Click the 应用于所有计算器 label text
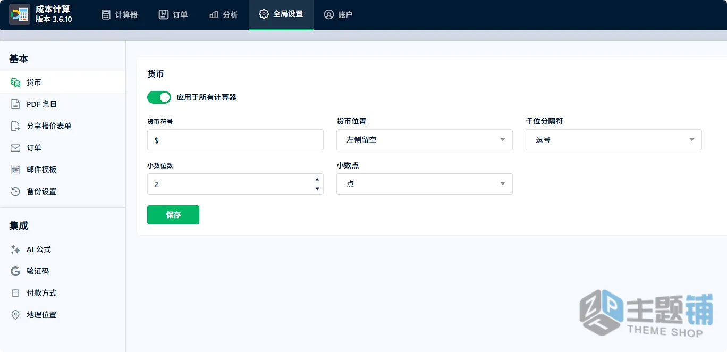Viewport: 727px width, 352px height. click(x=206, y=97)
